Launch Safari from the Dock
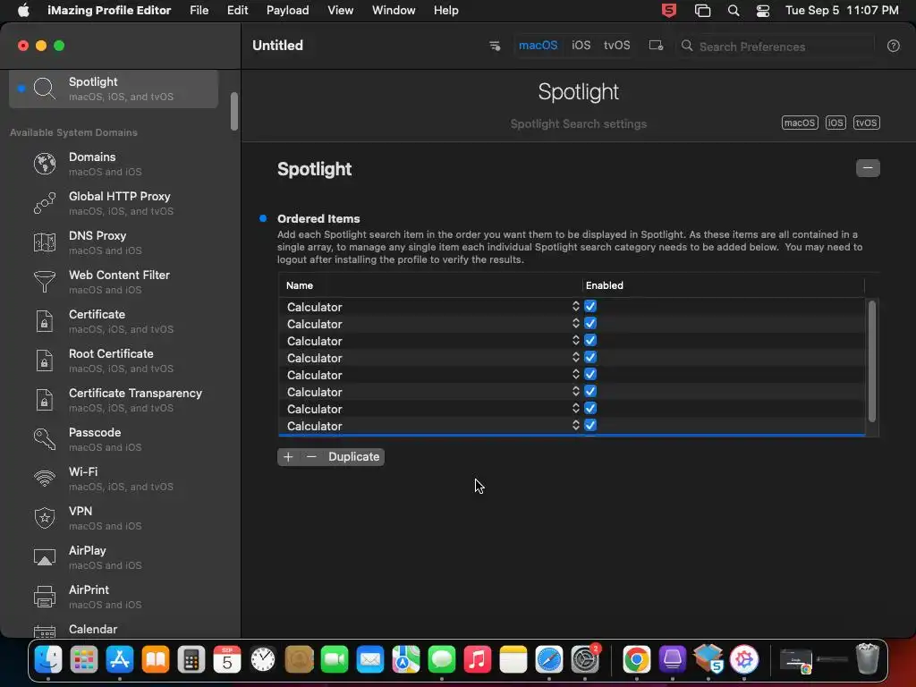This screenshot has height=687, width=916. (549, 660)
